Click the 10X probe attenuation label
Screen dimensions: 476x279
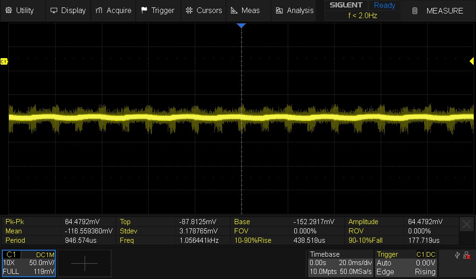tap(9, 263)
